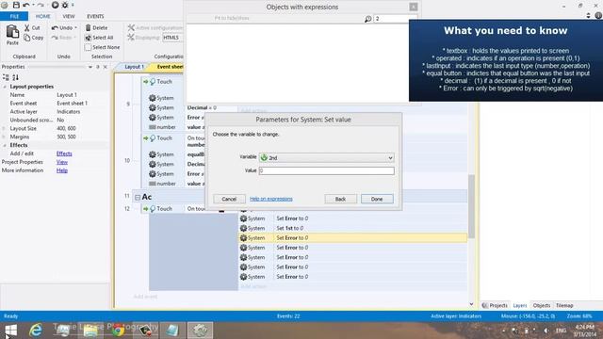Click the System gear beside Set 1st to 0
Screen dimensions: 603x339
(x=243, y=228)
